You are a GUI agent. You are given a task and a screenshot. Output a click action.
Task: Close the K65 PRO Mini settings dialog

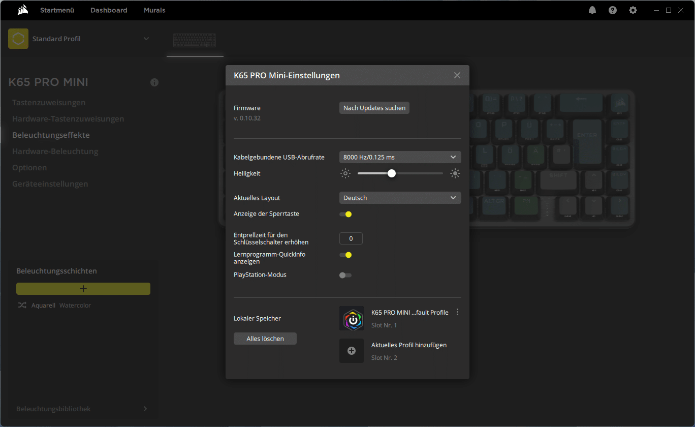pyautogui.click(x=457, y=75)
